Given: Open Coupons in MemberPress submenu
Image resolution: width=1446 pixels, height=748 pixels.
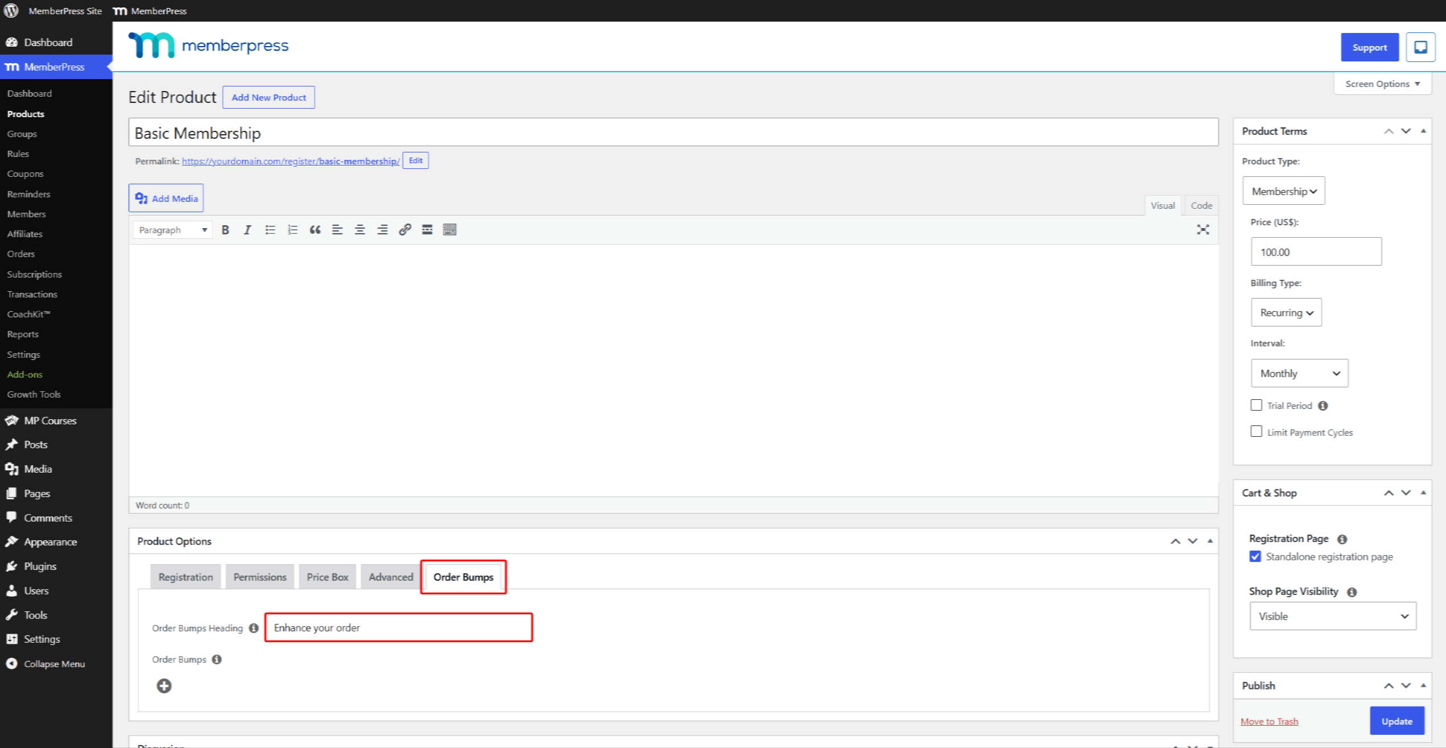Looking at the screenshot, I should coord(25,173).
